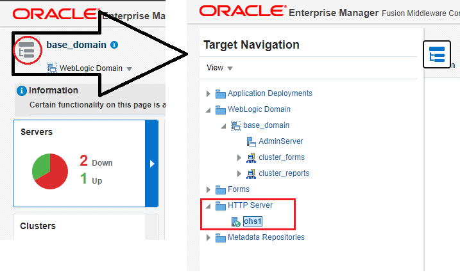Click the WebLogic Domain menu icon under base_domain
460x277 pixels.
[52, 68]
